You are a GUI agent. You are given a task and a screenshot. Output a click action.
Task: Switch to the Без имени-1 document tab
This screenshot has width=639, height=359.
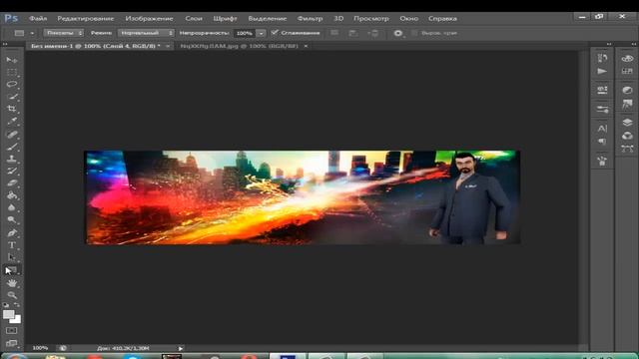click(96, 47)
